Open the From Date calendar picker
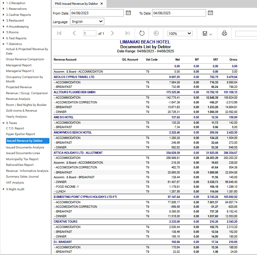 (x=128, y=13)
